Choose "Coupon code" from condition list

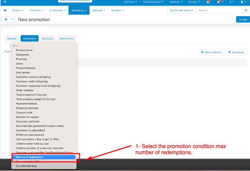click(x=24, y=113)
